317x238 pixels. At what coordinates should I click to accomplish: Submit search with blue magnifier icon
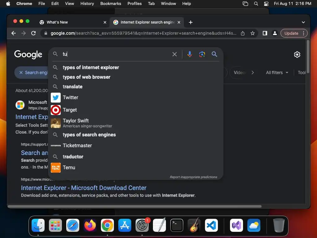click(214, 54)
